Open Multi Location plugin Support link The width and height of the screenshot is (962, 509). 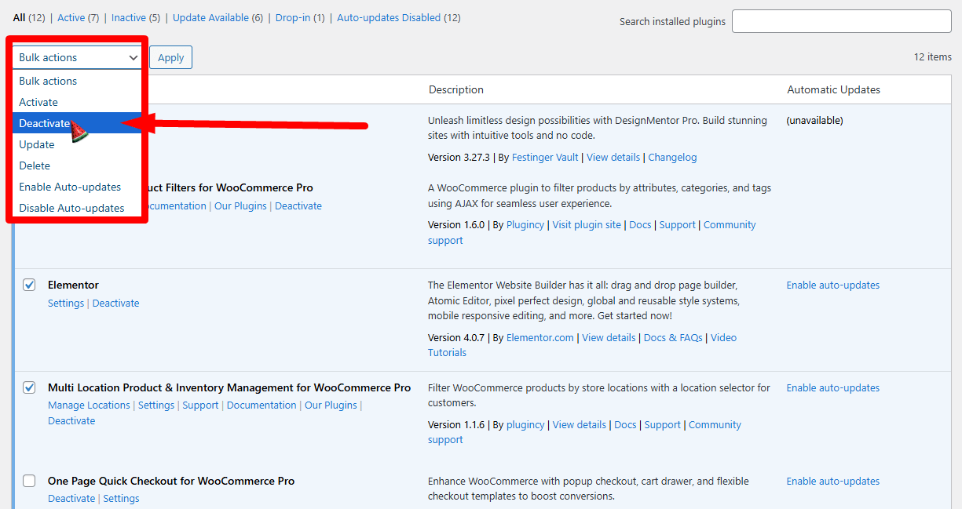[200, 405]
